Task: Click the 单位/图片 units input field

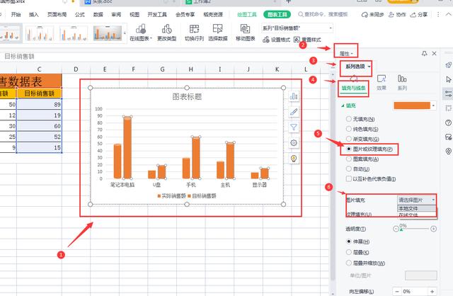Action: 421,275
